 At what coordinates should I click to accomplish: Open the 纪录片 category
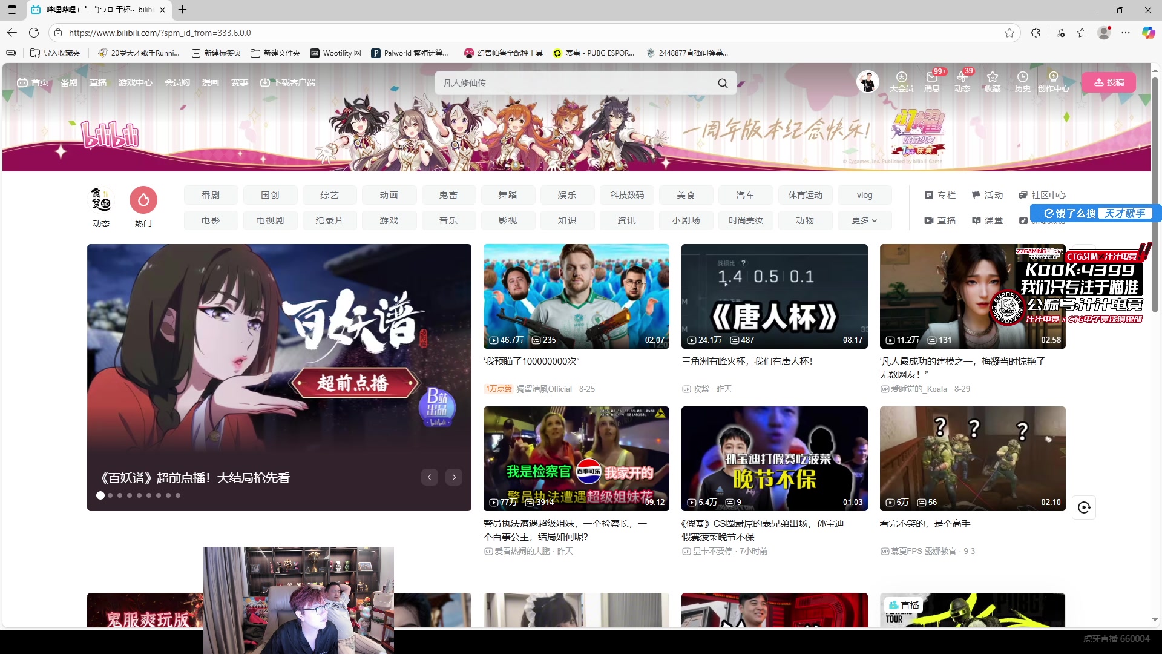(329, 220)
